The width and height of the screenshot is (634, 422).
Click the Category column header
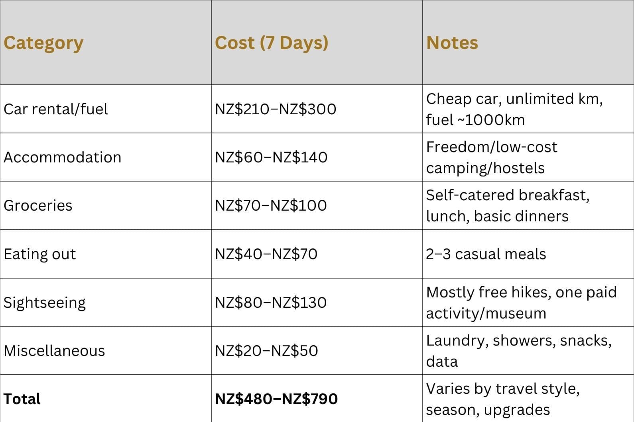43,43
